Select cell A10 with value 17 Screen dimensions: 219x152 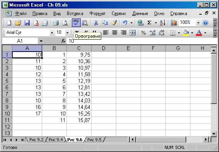pos(27,114)
